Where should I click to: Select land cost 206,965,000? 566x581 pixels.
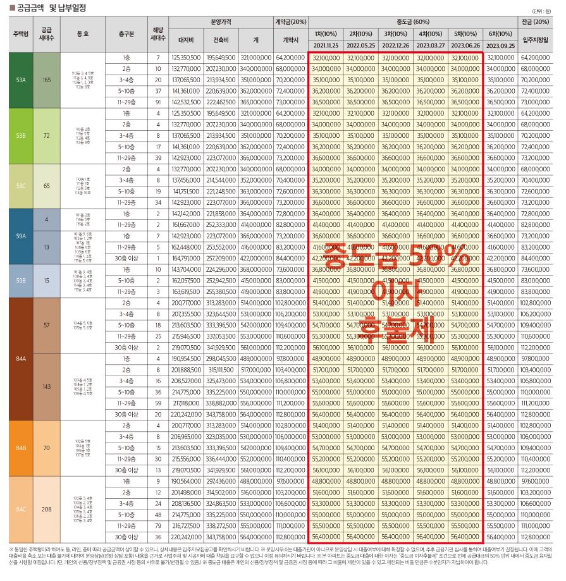186,437
